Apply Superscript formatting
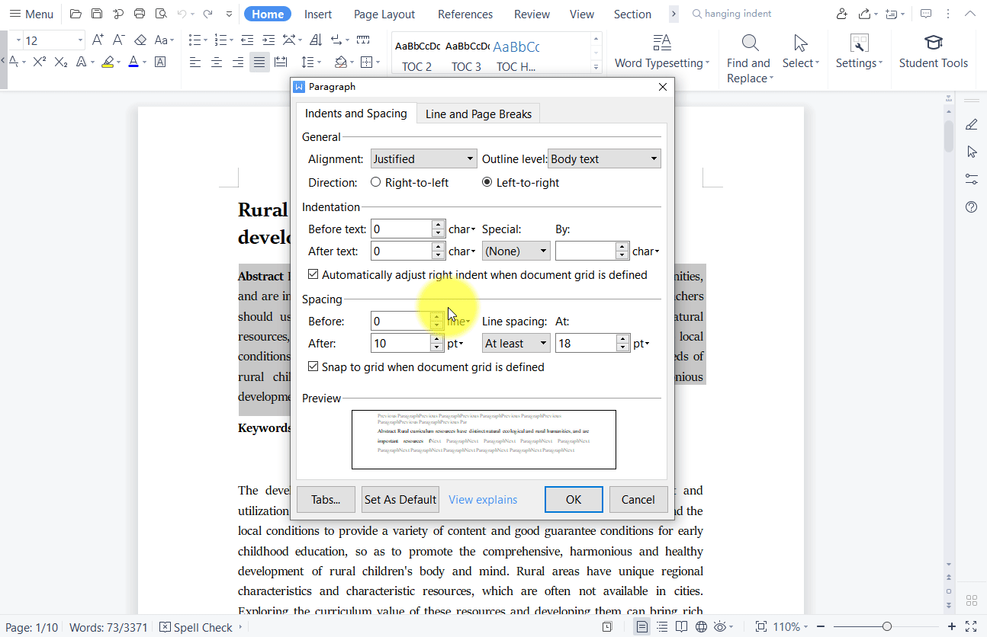The height and width of the screenshot is (637, 987). (x=40, y=62)
